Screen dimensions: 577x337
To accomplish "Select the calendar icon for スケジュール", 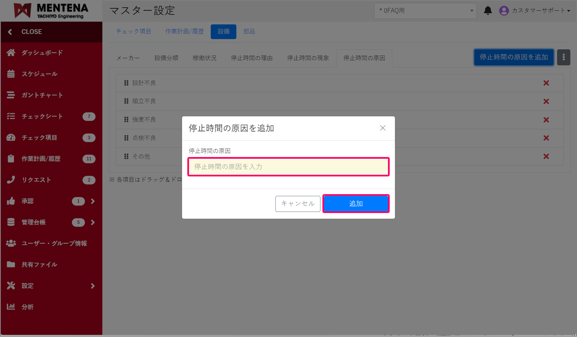I will [x=11, y=74].
